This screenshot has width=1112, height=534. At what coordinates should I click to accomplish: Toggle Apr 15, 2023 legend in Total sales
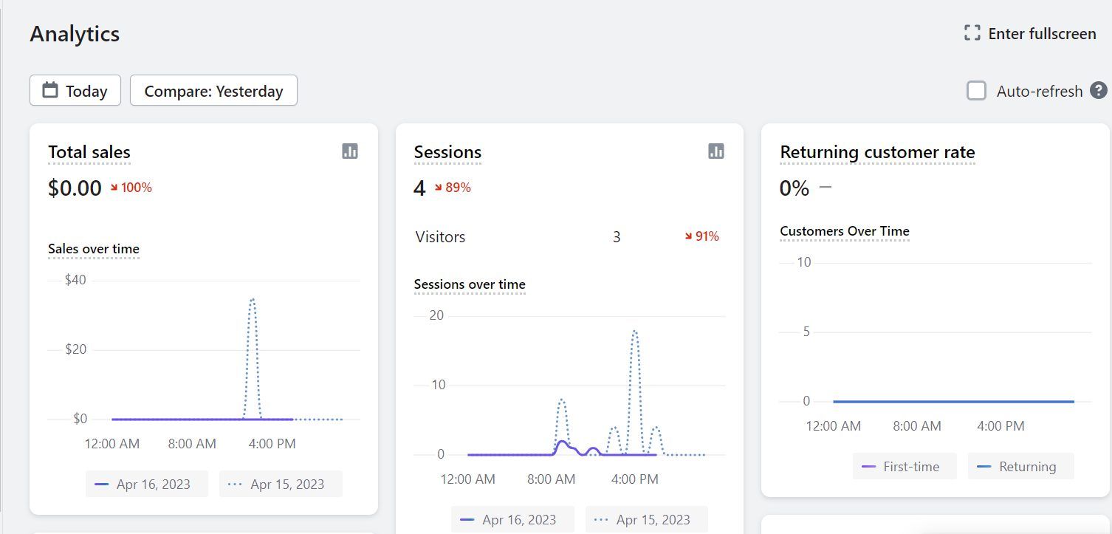[281, 484]
